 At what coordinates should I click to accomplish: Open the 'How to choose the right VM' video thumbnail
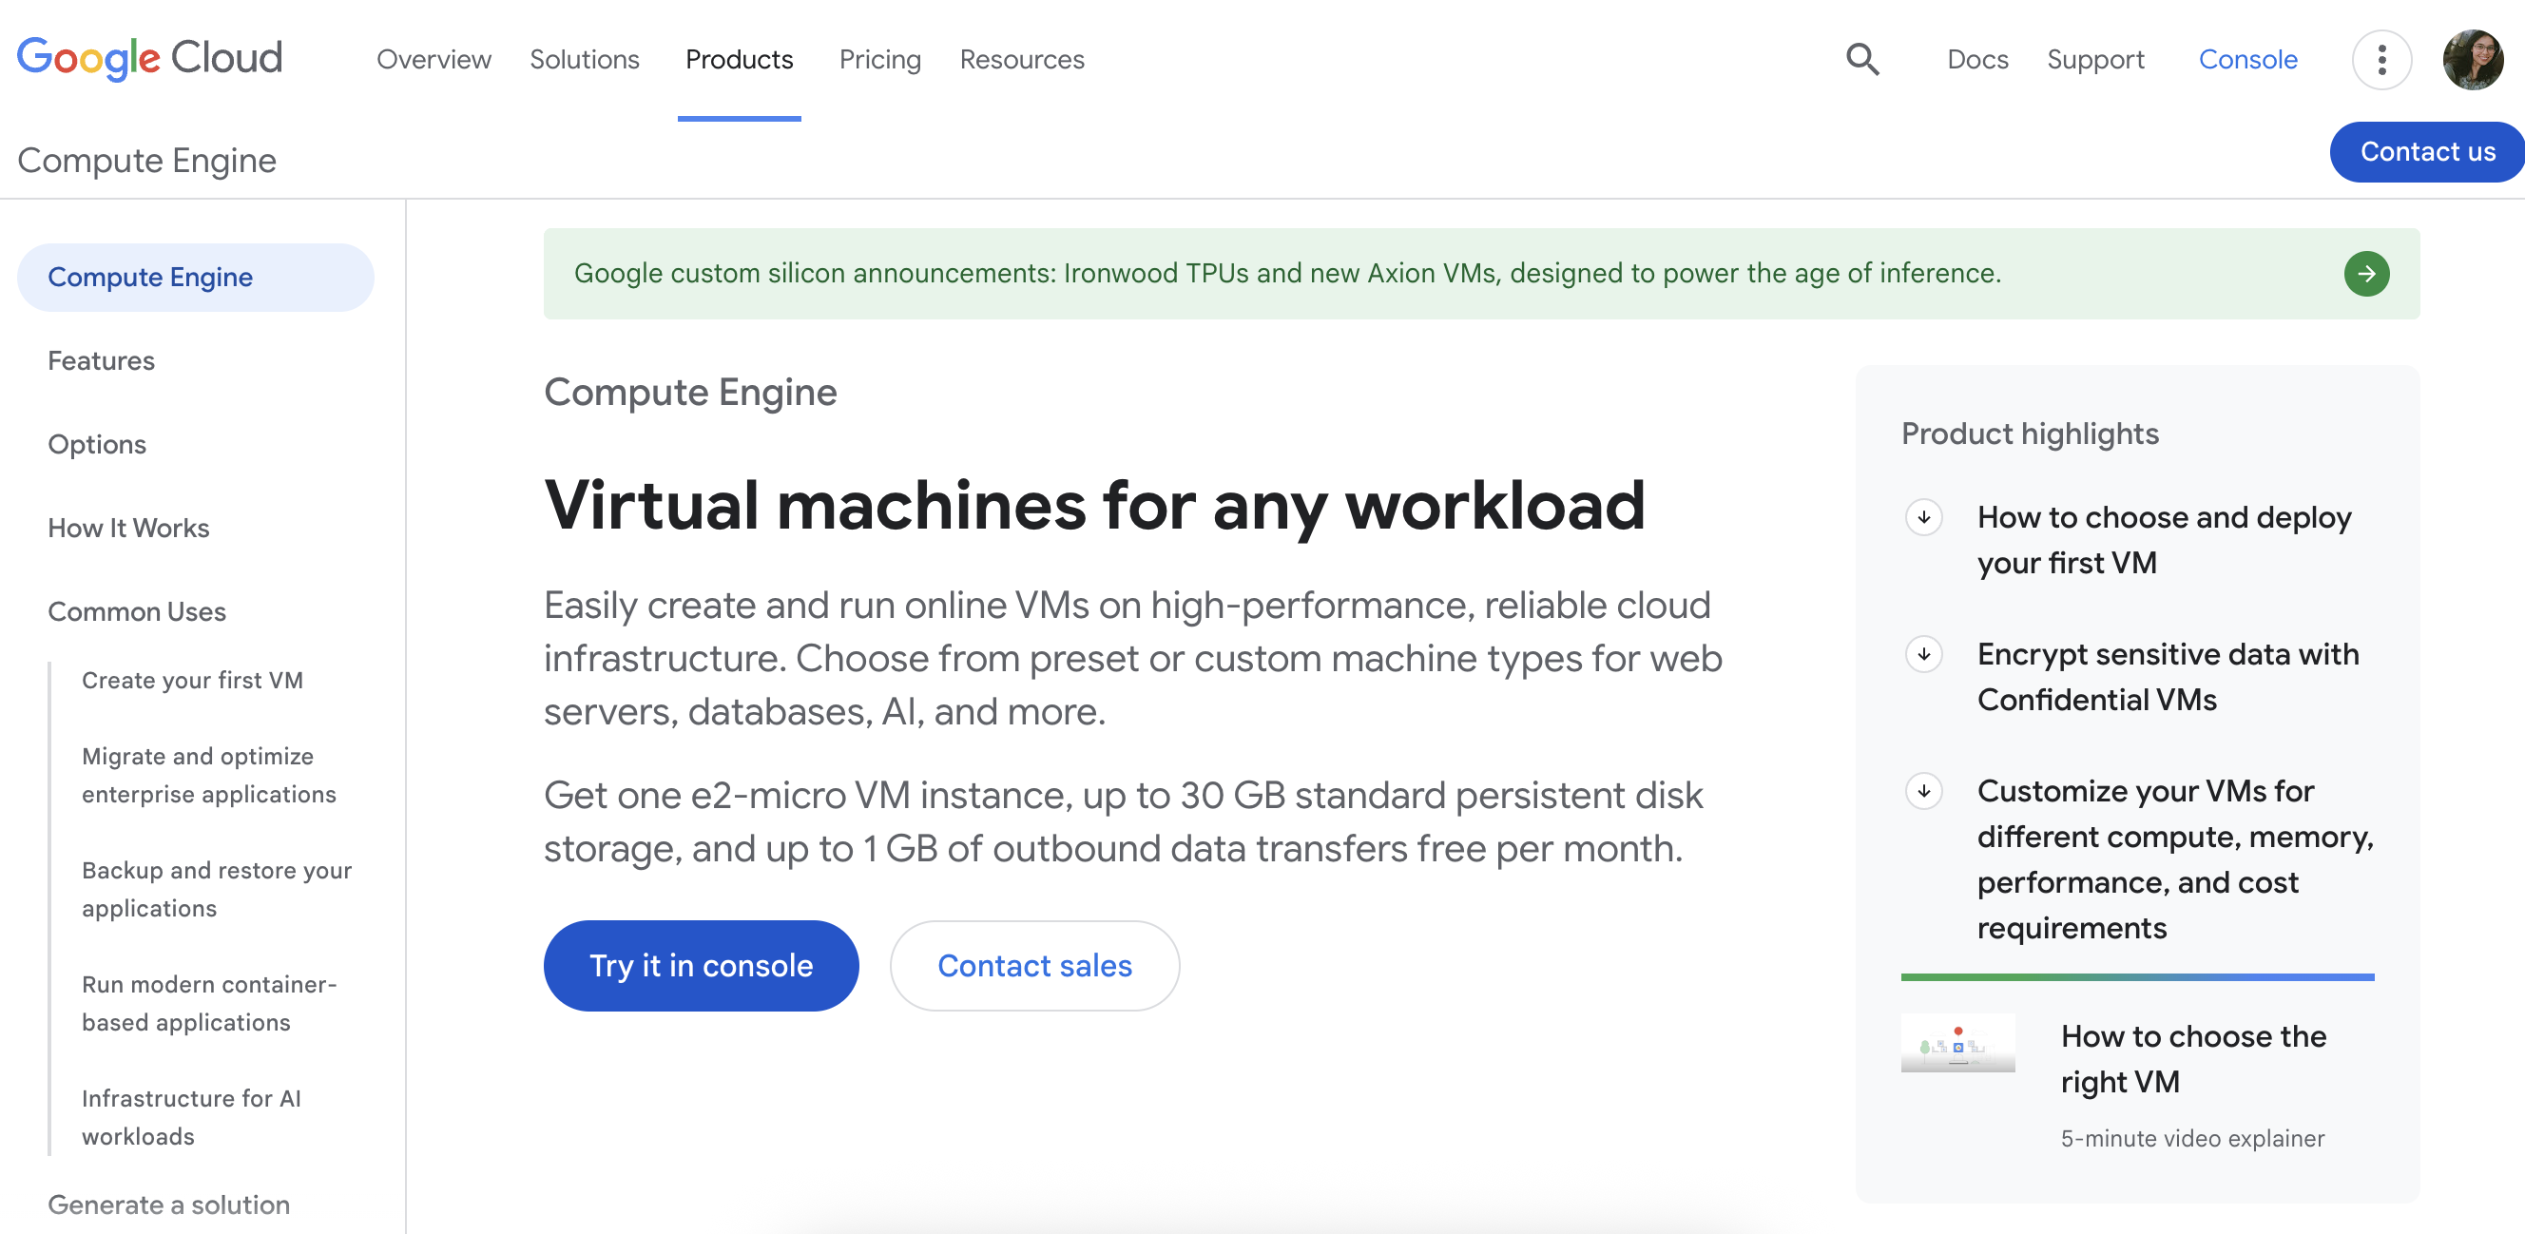[1956, 1043]
